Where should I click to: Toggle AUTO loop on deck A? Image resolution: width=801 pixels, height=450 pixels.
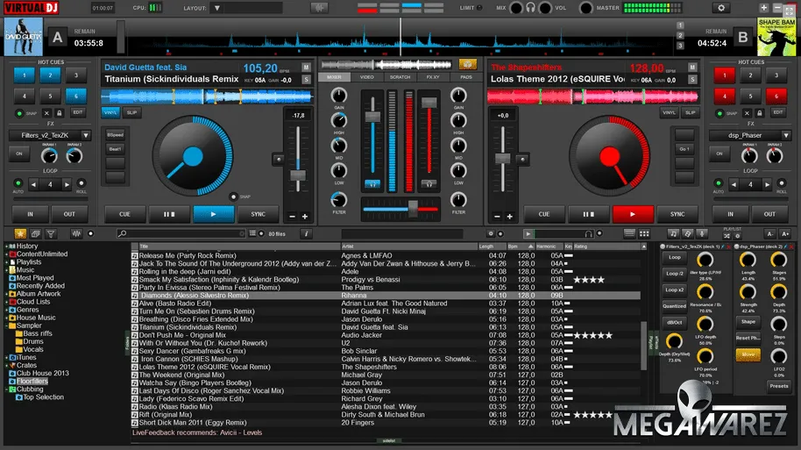(x=18, y=183)
